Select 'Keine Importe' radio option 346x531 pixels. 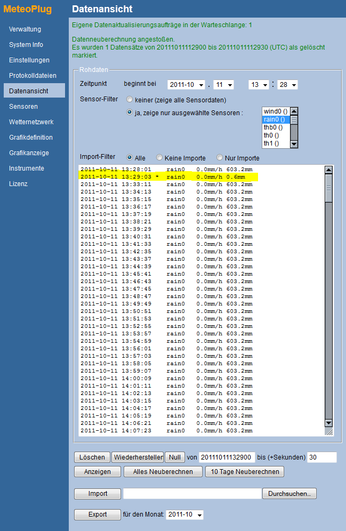point(159,157)
